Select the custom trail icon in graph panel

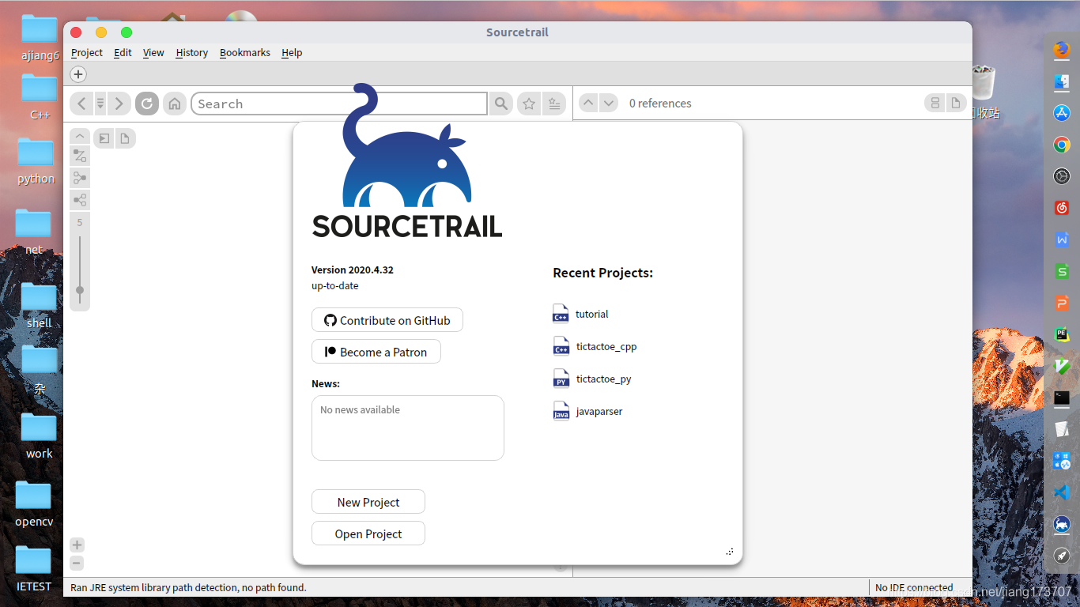point(79,155)
